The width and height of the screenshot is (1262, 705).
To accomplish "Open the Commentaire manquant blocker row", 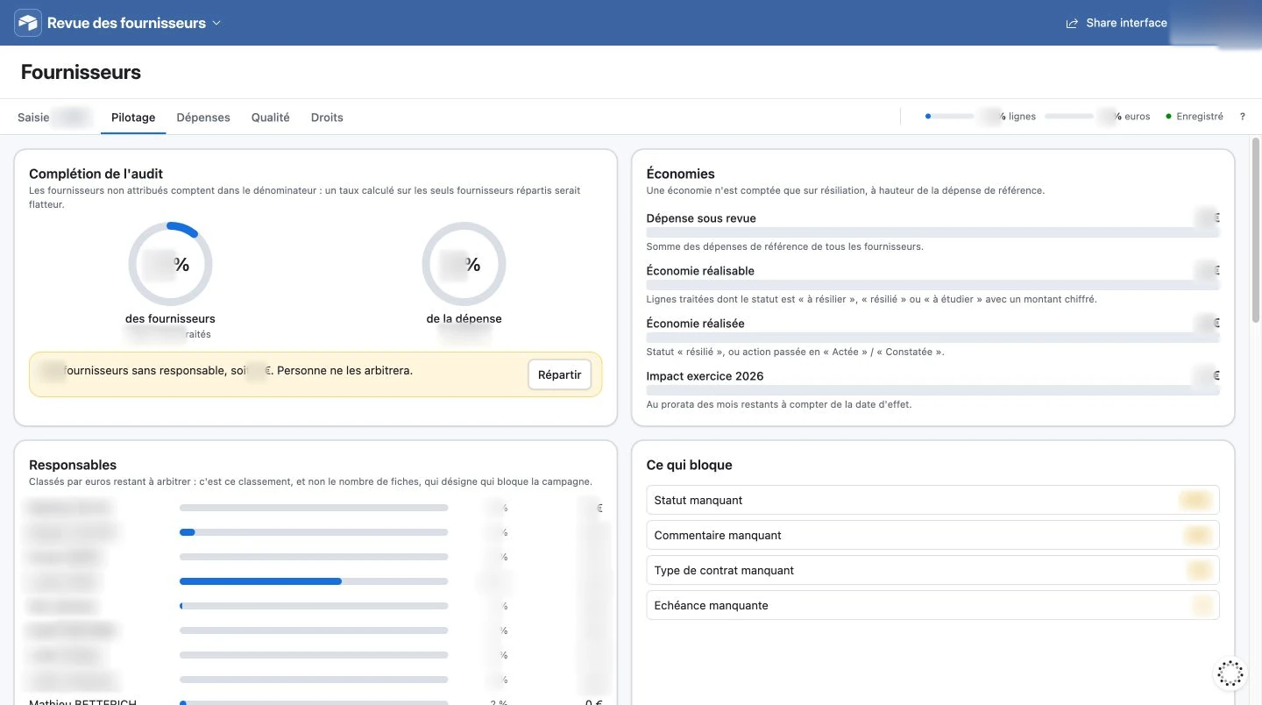I will click(x=932, y=536).
